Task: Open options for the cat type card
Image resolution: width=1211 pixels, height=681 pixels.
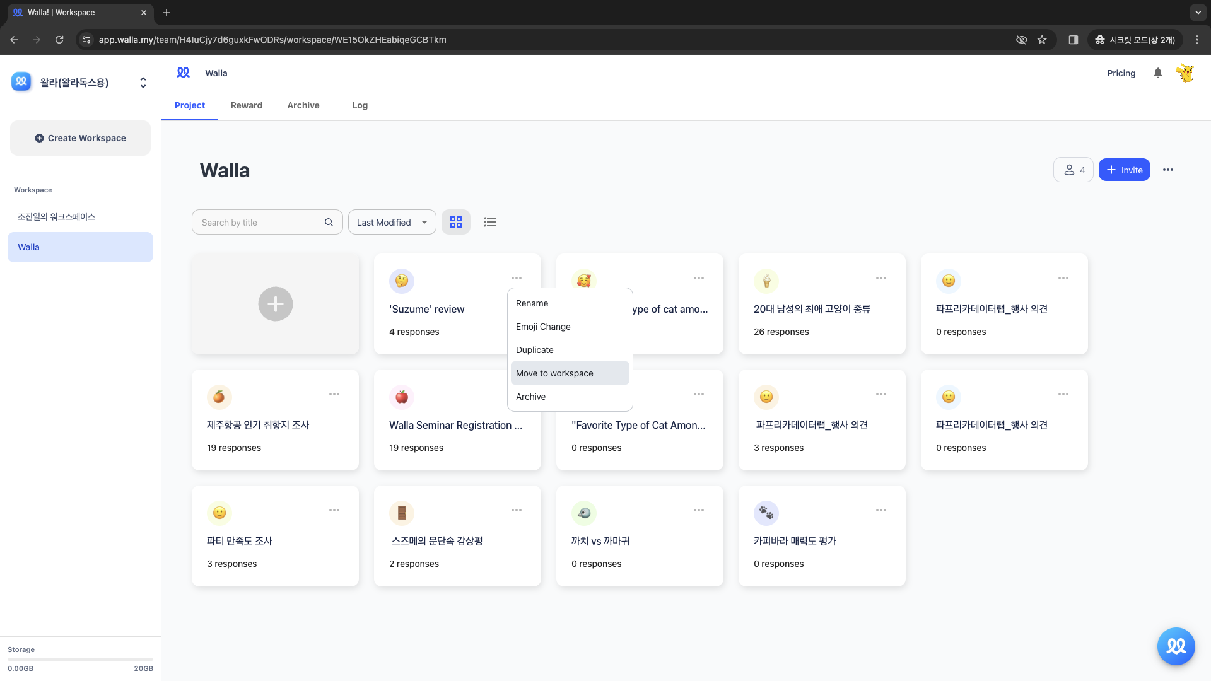Action: click(x=699, y=278)
